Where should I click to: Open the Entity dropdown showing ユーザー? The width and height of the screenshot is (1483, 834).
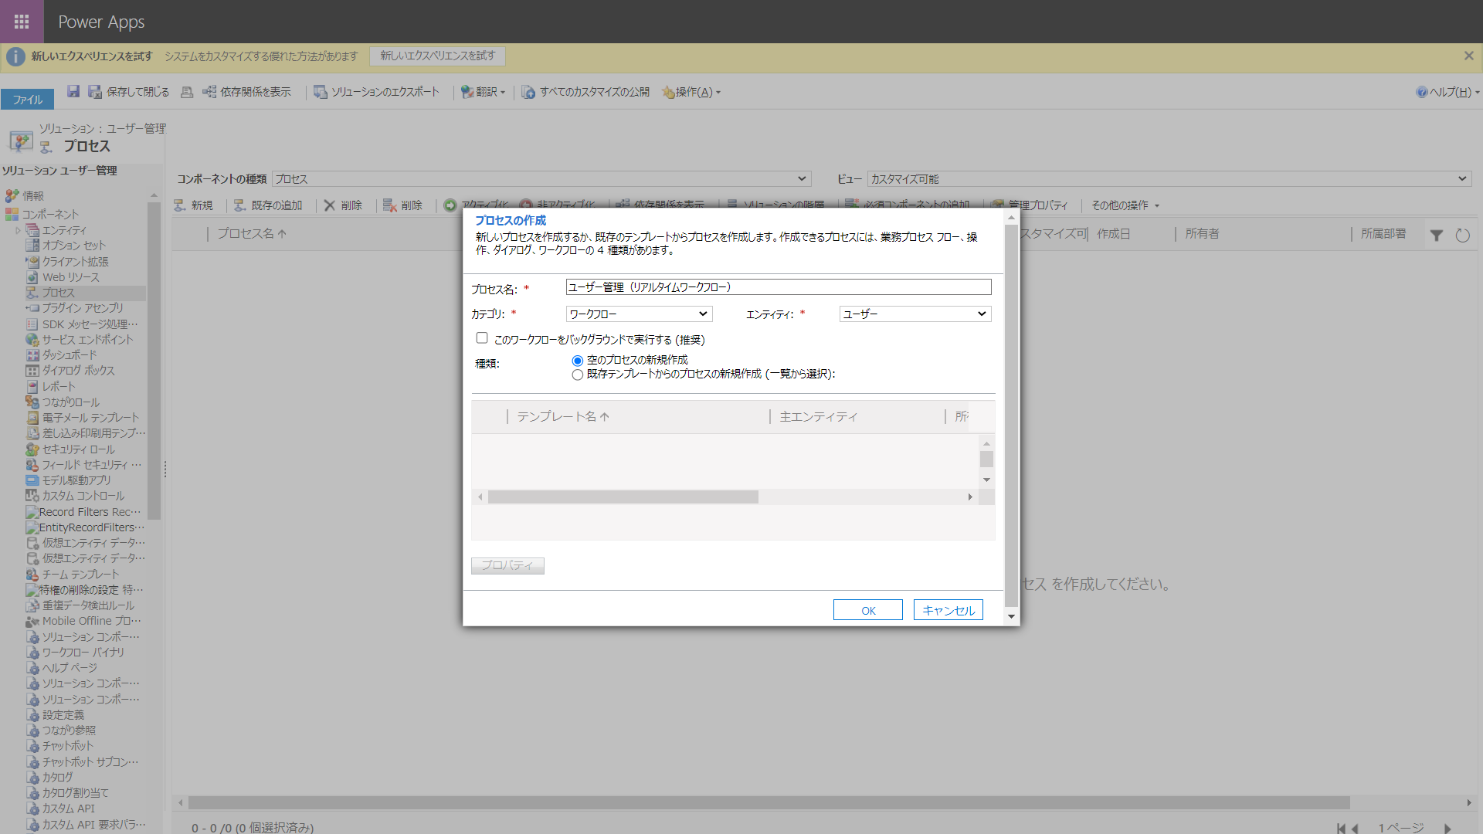(915, 314)
